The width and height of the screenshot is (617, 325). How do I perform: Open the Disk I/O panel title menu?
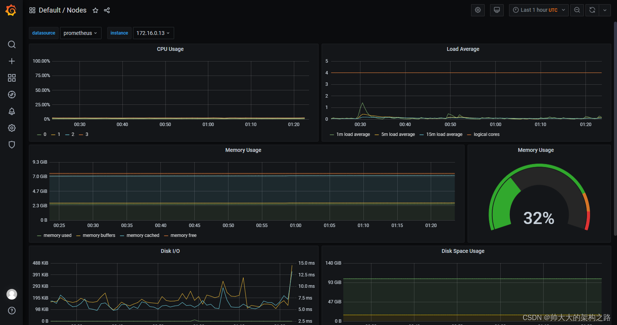(x=170, y=251)
